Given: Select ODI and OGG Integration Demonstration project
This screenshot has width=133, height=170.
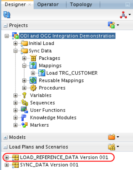Looking at the screenshot, I should pyautogui.click(x=67, y=36).
